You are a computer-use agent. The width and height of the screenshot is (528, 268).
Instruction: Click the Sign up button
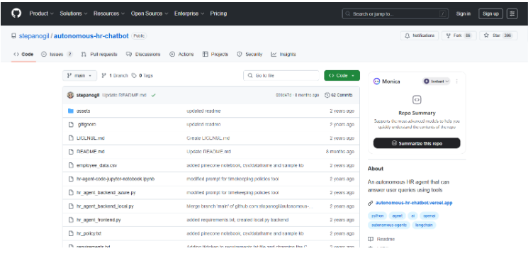tap(490, 13)
